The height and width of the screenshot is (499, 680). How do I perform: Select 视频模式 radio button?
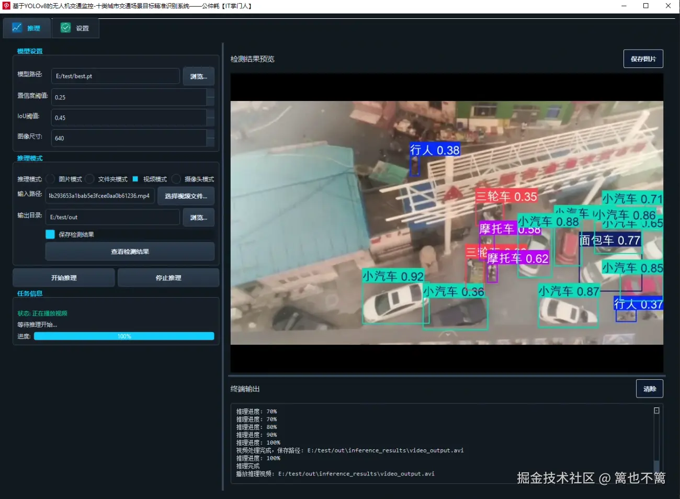point(135,179)
